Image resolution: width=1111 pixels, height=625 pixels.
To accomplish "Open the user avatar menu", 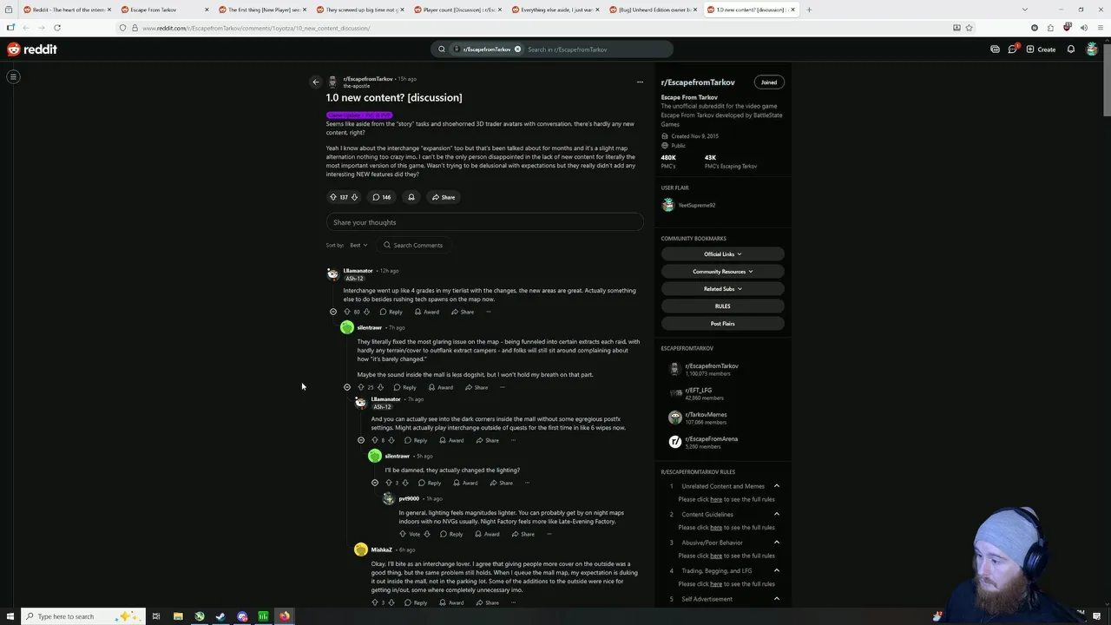I will pyautogui.click(x=1092, y=49).
